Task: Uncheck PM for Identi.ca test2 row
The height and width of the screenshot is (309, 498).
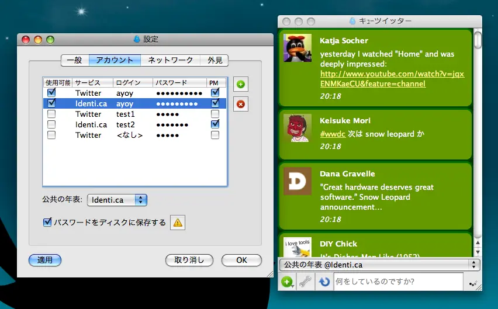Action: (215, 124)
